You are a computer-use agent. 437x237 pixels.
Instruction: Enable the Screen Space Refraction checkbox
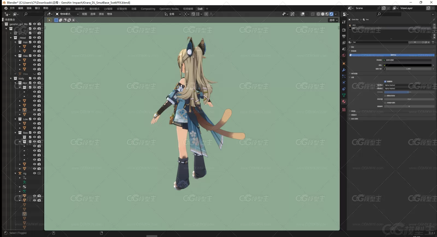point(385,96)
